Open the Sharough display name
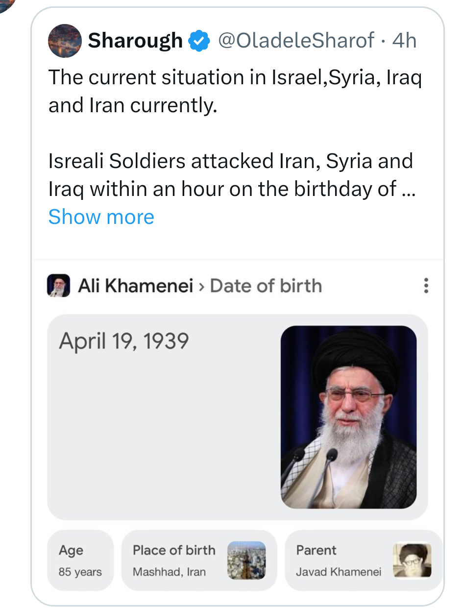This screenshot has width=463, height=609. click(x=135, y=41)
